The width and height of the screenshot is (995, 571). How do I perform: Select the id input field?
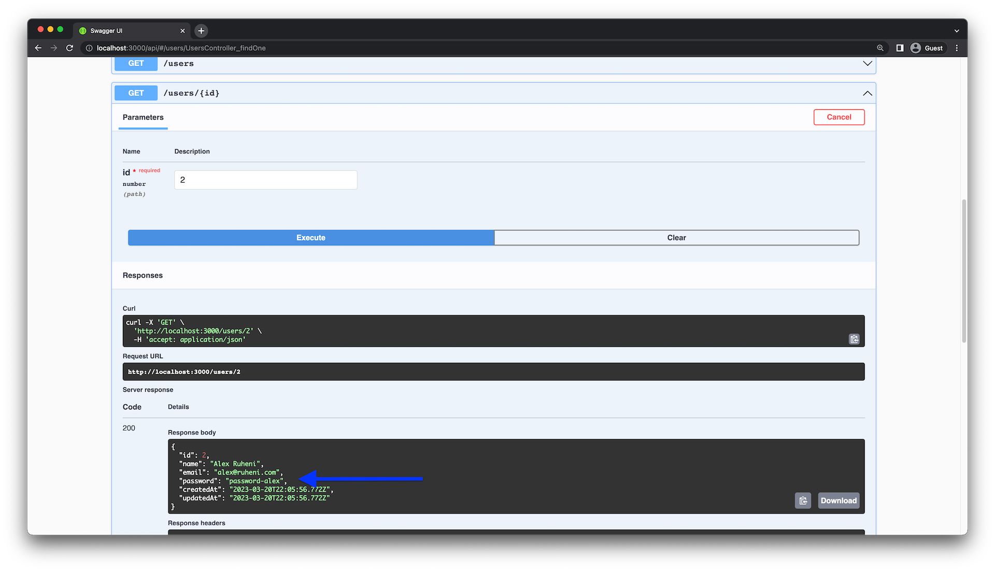[x=265, y=180]
